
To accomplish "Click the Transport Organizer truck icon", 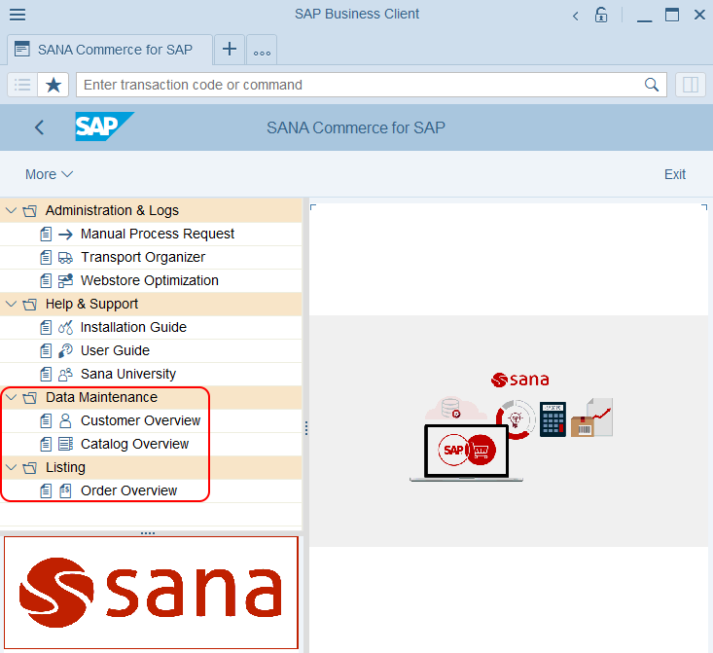I will pyautogui.click(x=65, y=258).
